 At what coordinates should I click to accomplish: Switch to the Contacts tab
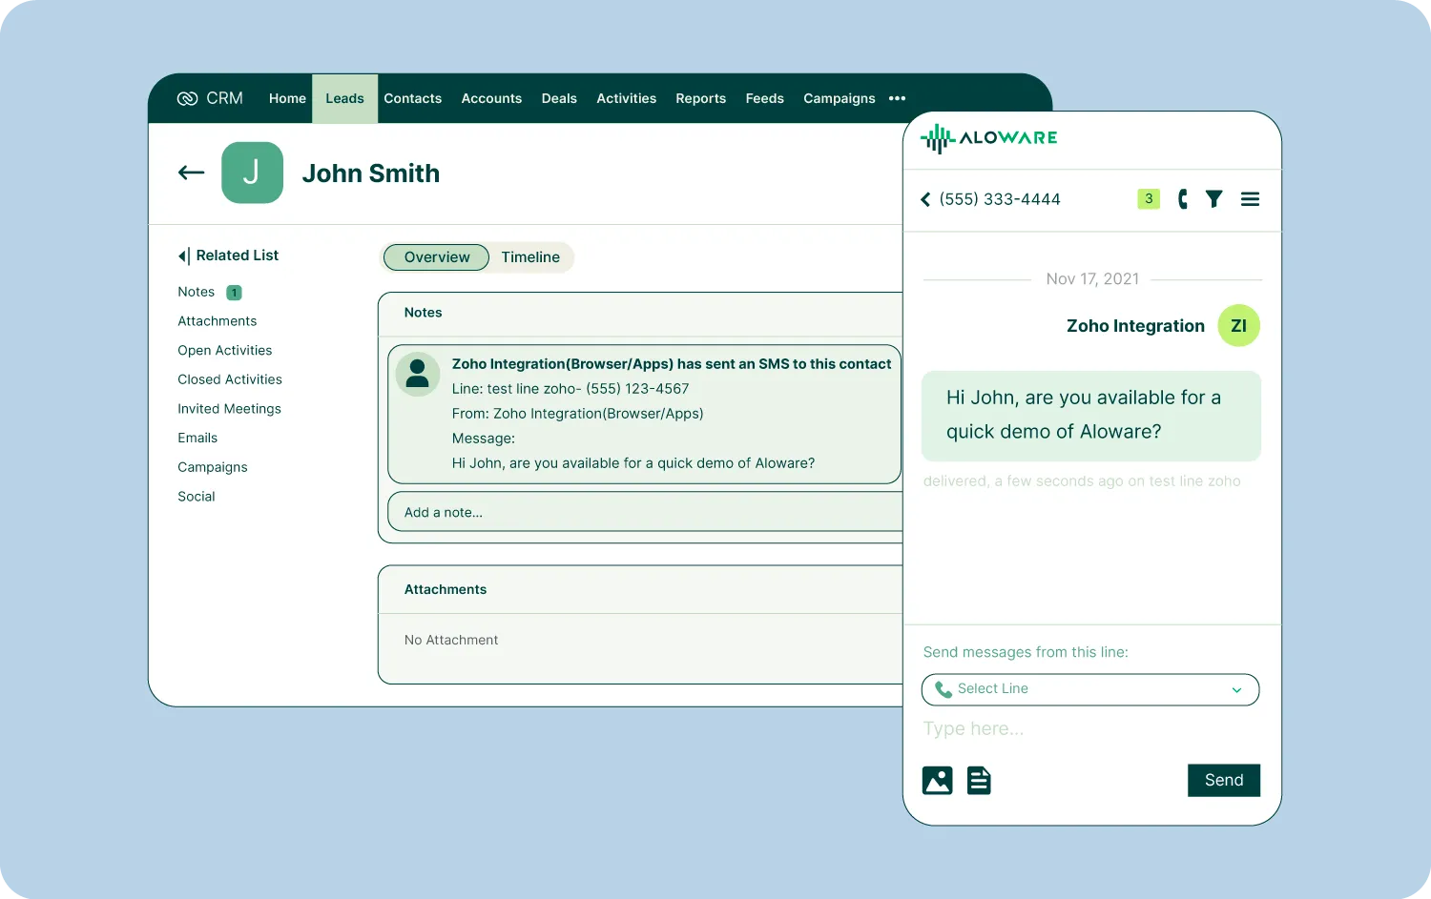pyautogui.click(x=412, y=98)
